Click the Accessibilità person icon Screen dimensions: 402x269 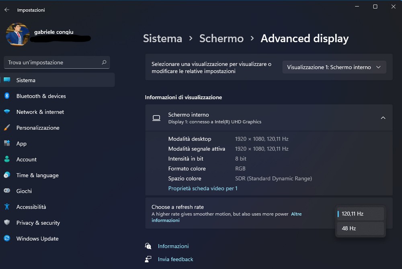(7, 207)
